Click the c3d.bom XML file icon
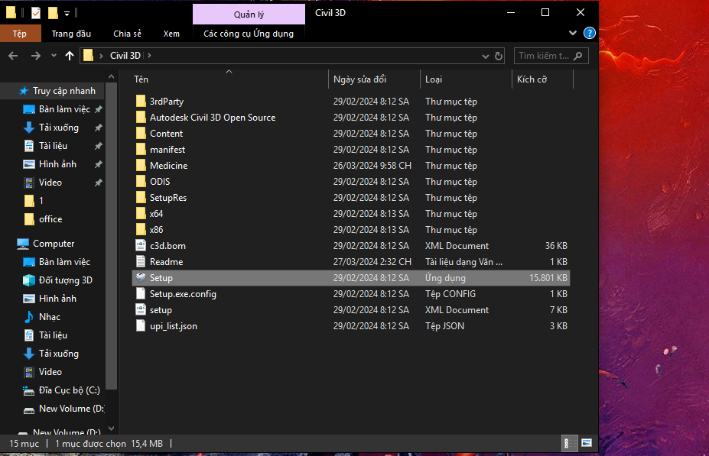Viewport: 709px width, 456px height. point(141,246)
